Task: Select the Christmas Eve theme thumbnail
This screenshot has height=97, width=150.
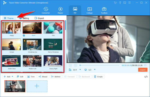Action: 32,44
